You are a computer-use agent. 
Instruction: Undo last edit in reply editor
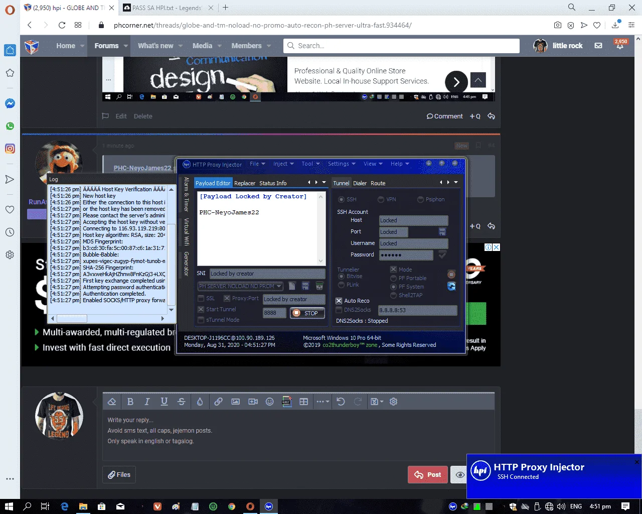click(341, 402)
